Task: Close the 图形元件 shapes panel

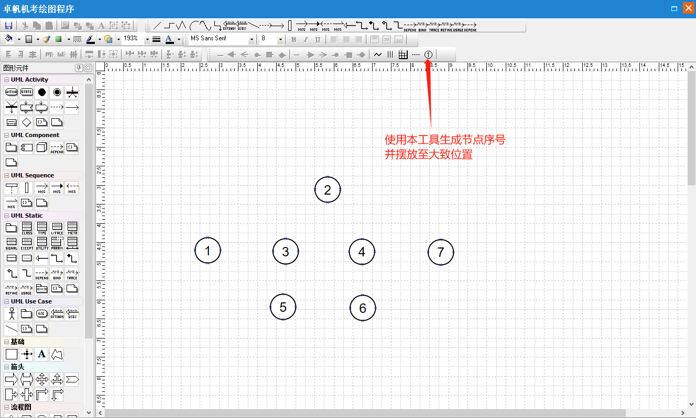Action: point(88,68)
